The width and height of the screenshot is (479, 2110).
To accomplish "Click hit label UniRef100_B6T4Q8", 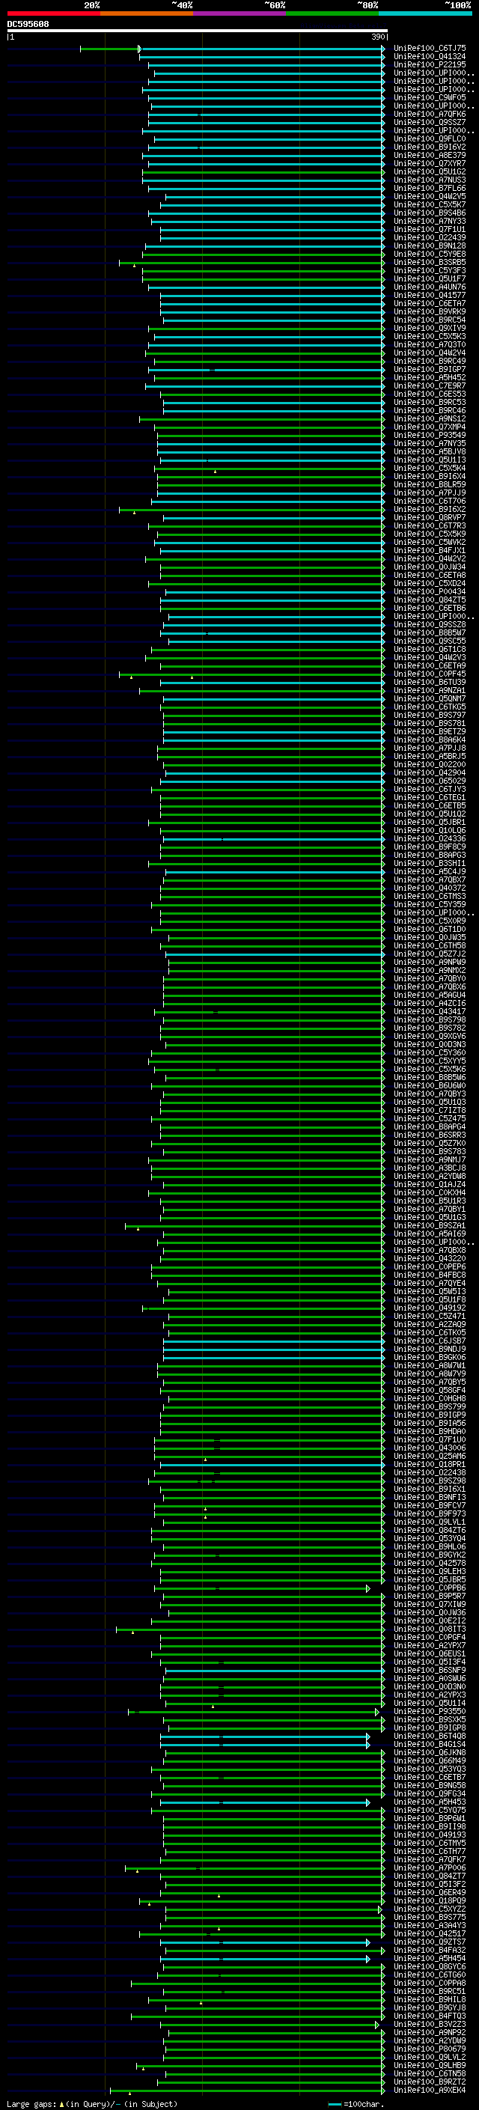I will pyautogui.click(x=430, y=1736).
